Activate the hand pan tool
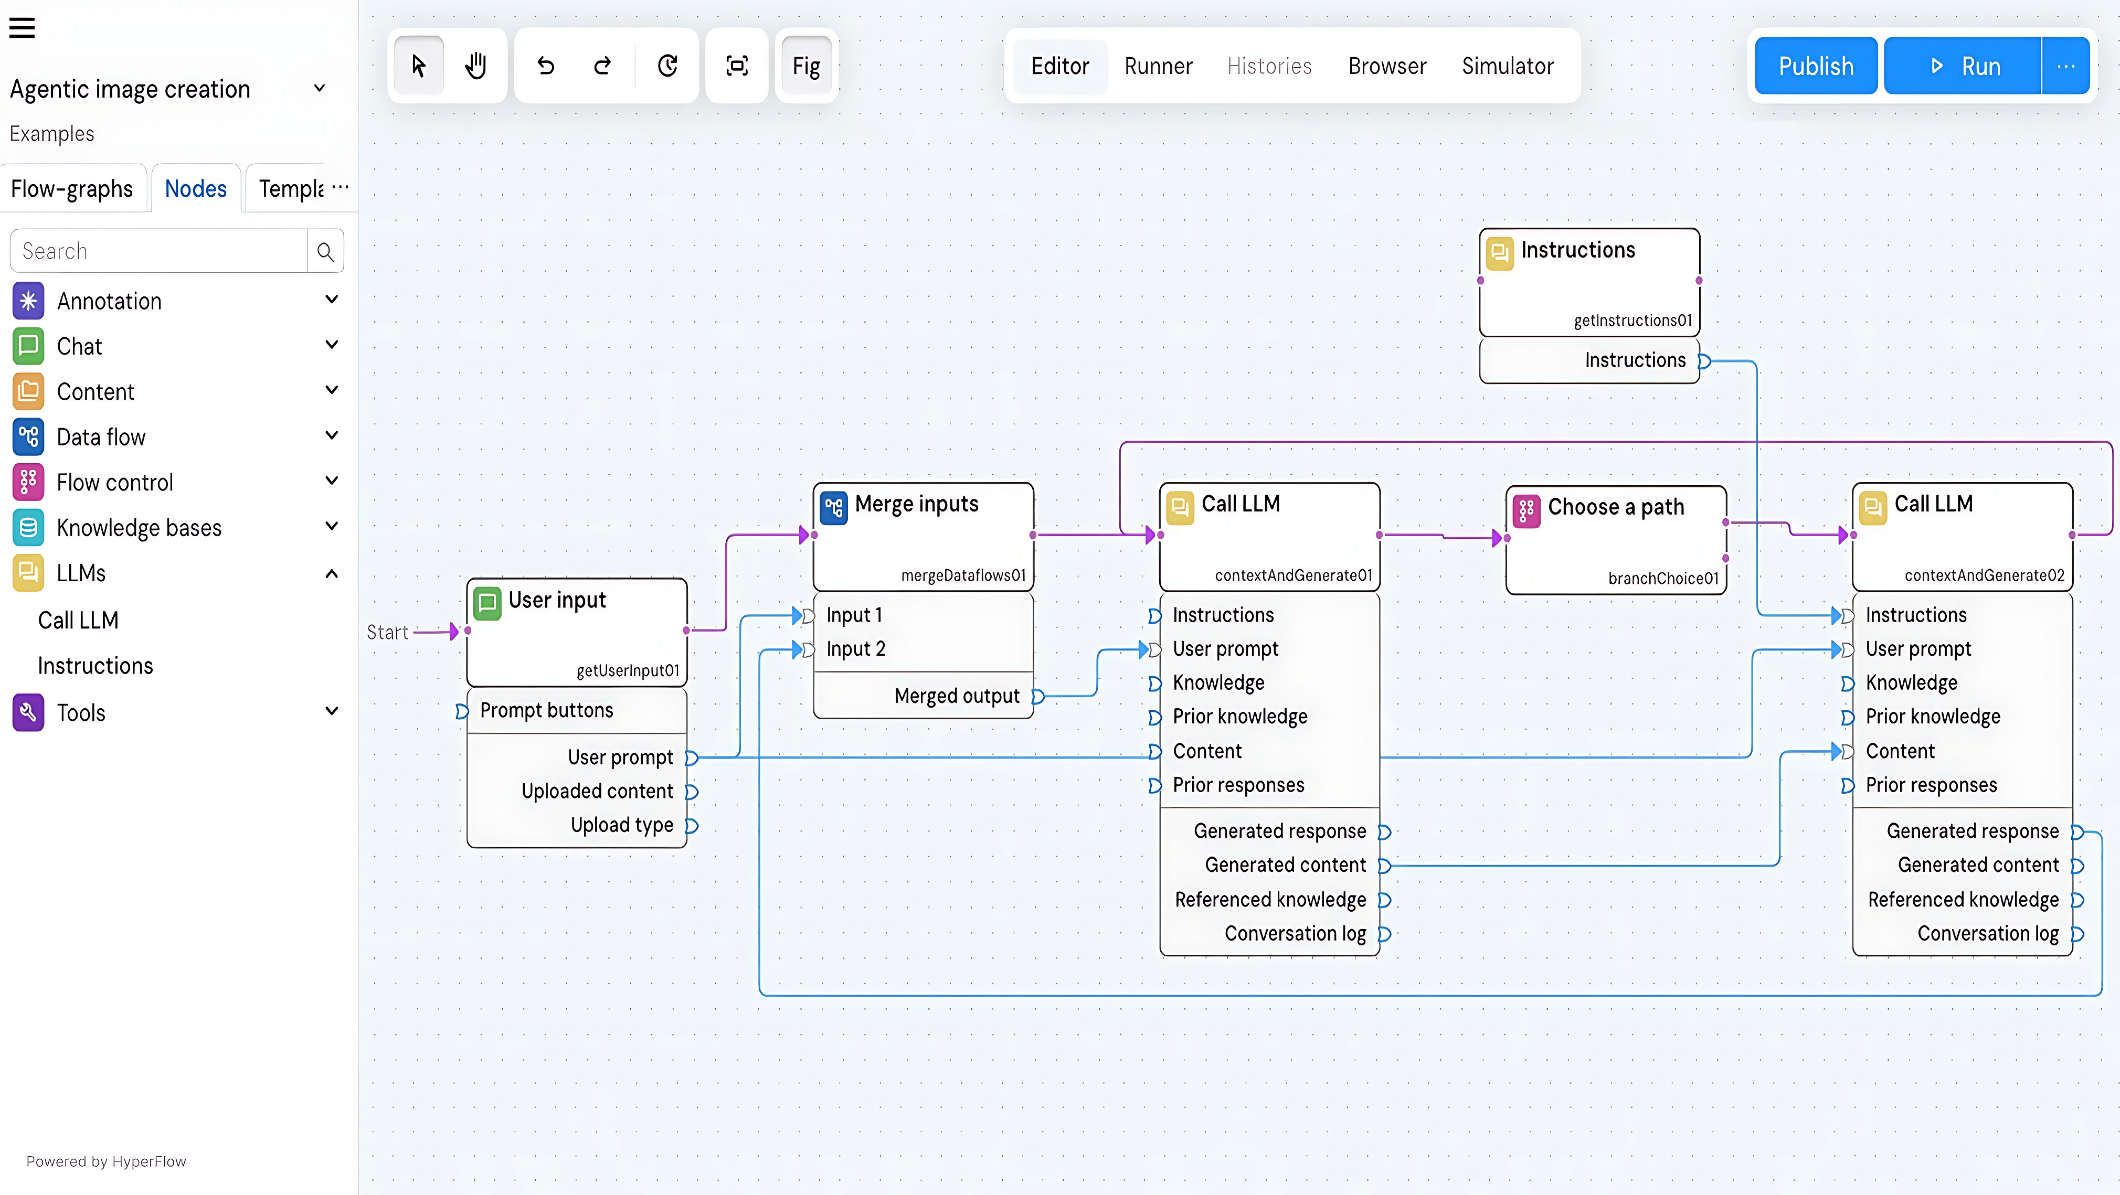2120x1195 pixels. [x=475, y=66]
